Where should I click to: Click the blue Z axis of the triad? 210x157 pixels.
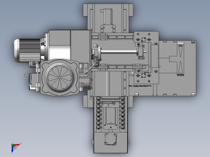tap(12, 149)
